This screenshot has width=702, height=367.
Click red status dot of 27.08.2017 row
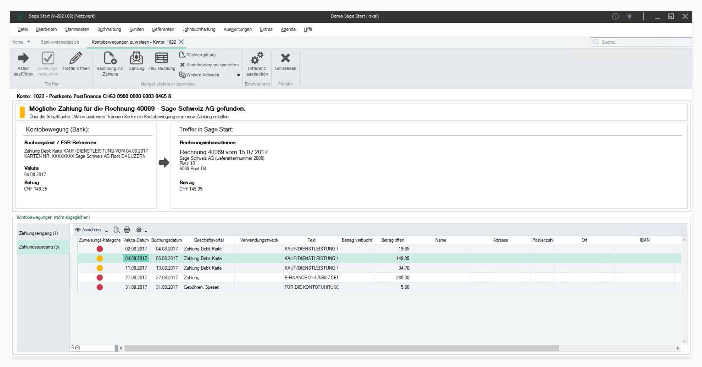pyautogui.click(x=99, y=278)
